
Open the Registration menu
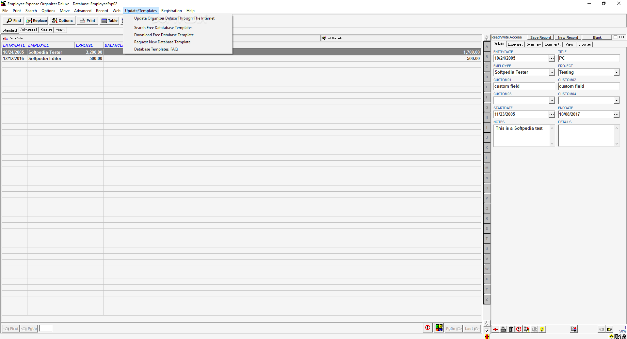[x=171, y=11]
